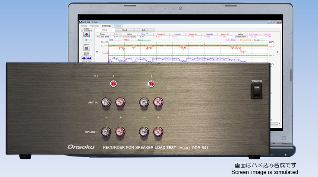Select the DCR column header
The image size is (318, 177).
pos(268,34)
